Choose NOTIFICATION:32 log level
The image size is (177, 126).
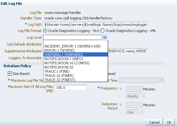(76, 67)
